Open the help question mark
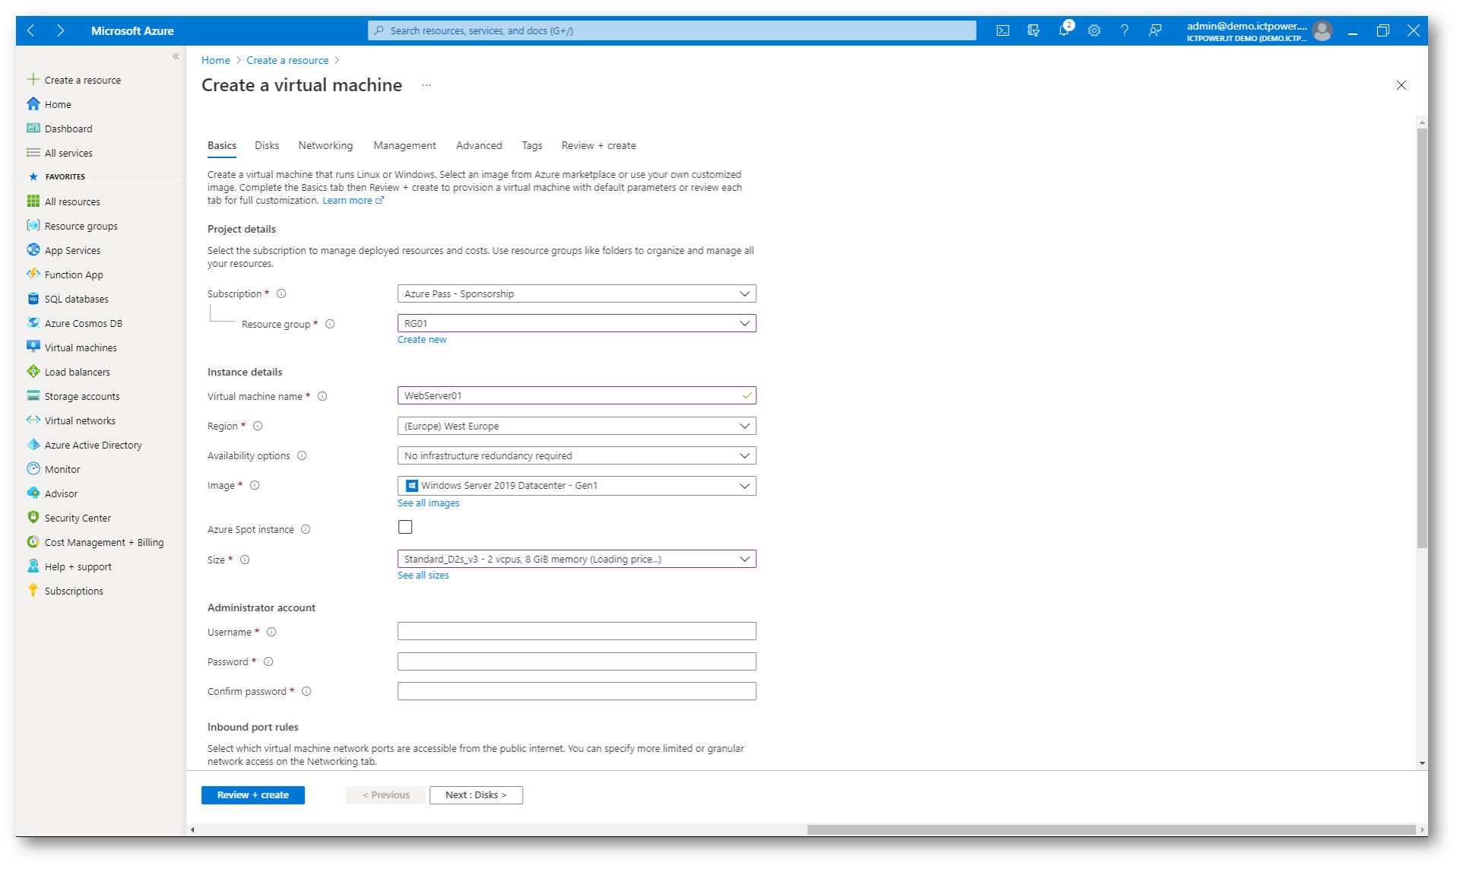1460x869 pixels. click(1124, 30)
